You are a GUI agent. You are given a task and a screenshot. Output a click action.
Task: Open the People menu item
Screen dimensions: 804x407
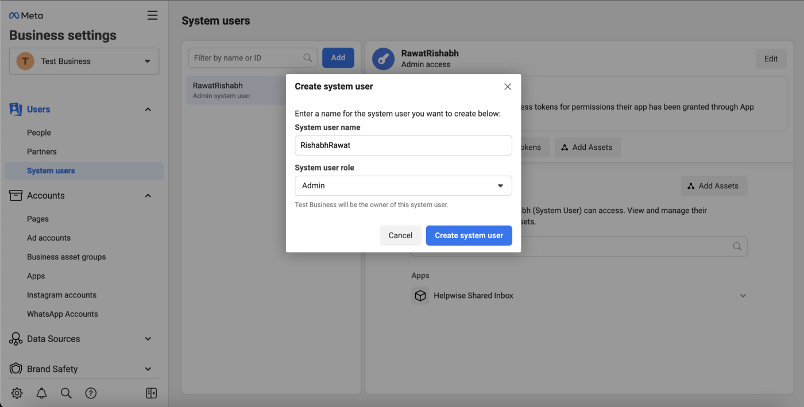tap(39, 133)
